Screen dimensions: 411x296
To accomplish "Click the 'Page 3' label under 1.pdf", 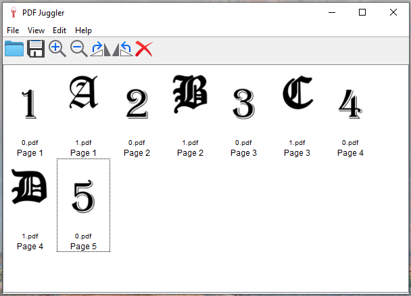I will [297, 153].
